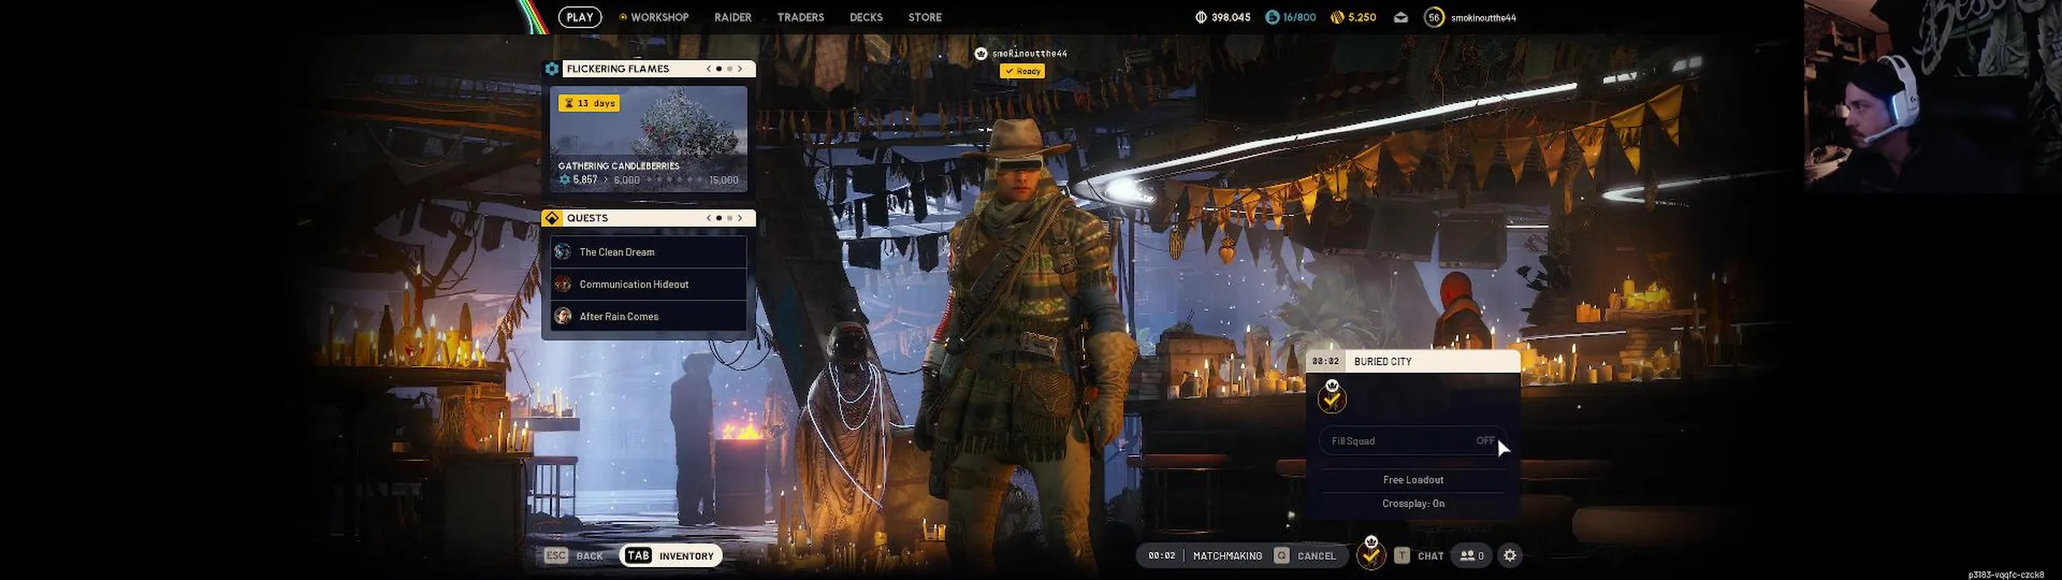Go to previous Flickering Flames page arrow
This screenshot has height=580, width=2062.
coord(709,68)
